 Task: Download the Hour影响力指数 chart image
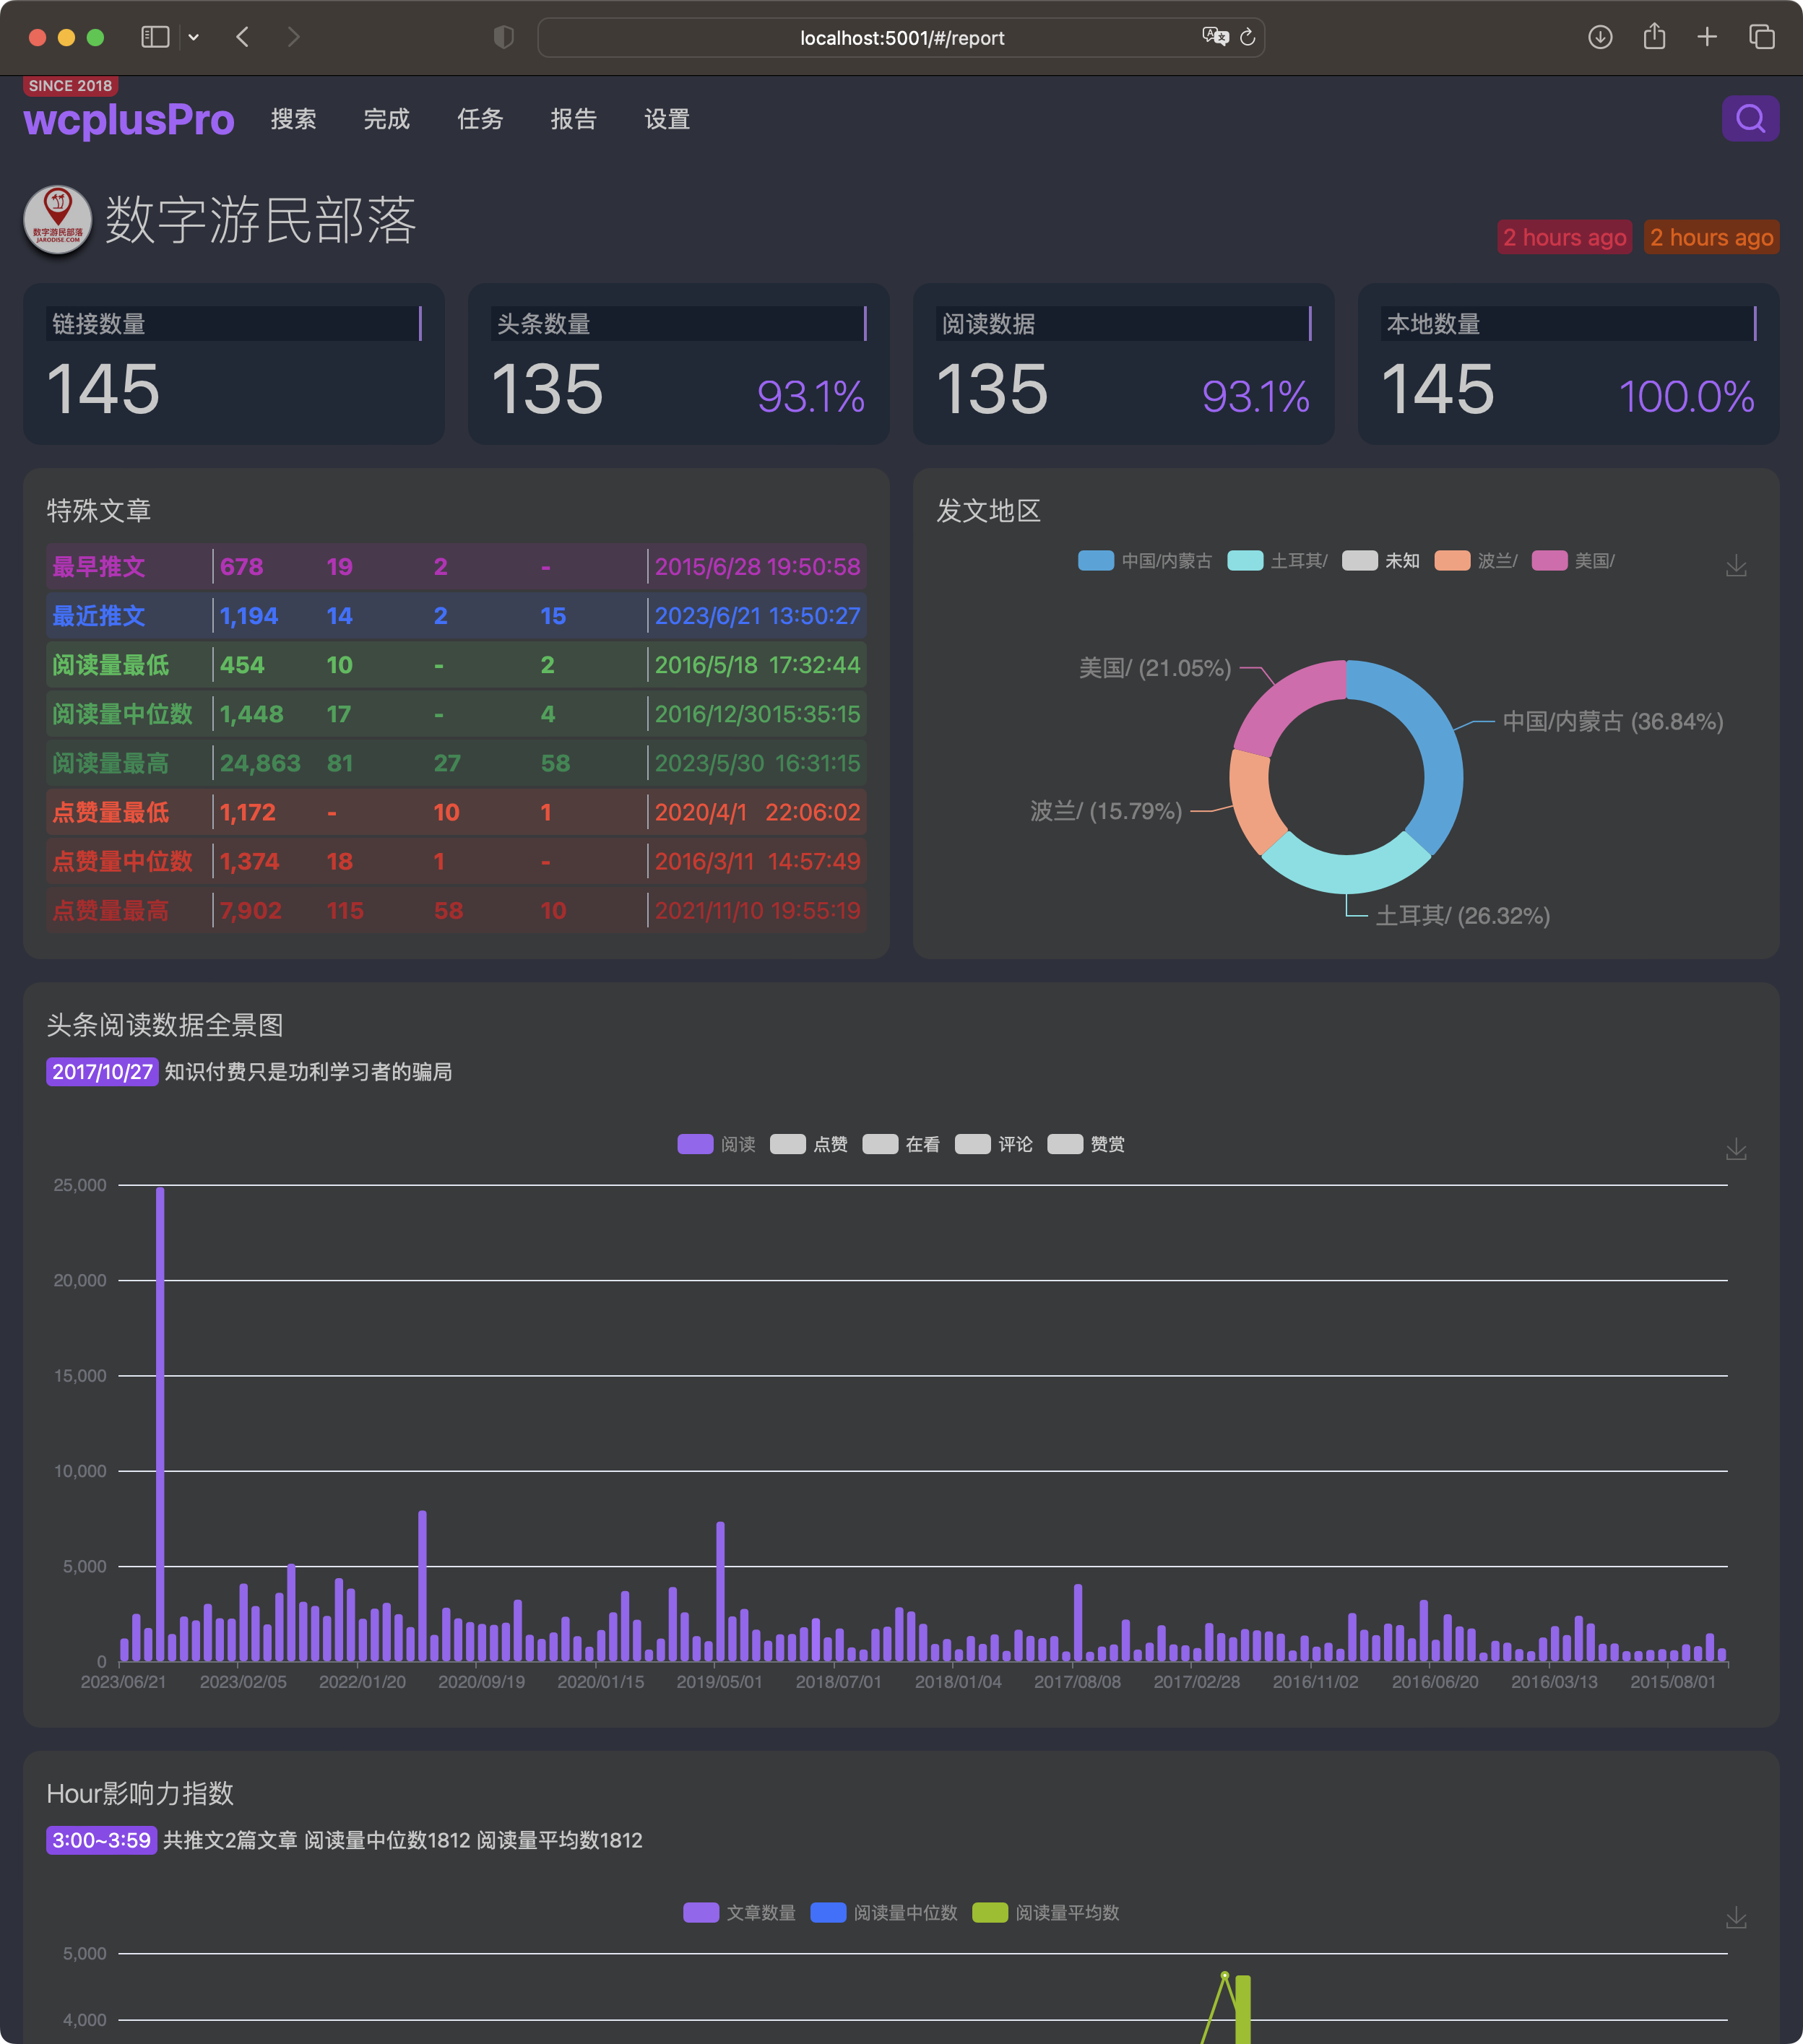pos(1736,1917)
